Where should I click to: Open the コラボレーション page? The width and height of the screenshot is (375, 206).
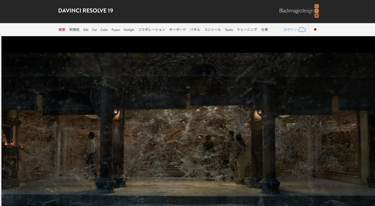point(152,30)
